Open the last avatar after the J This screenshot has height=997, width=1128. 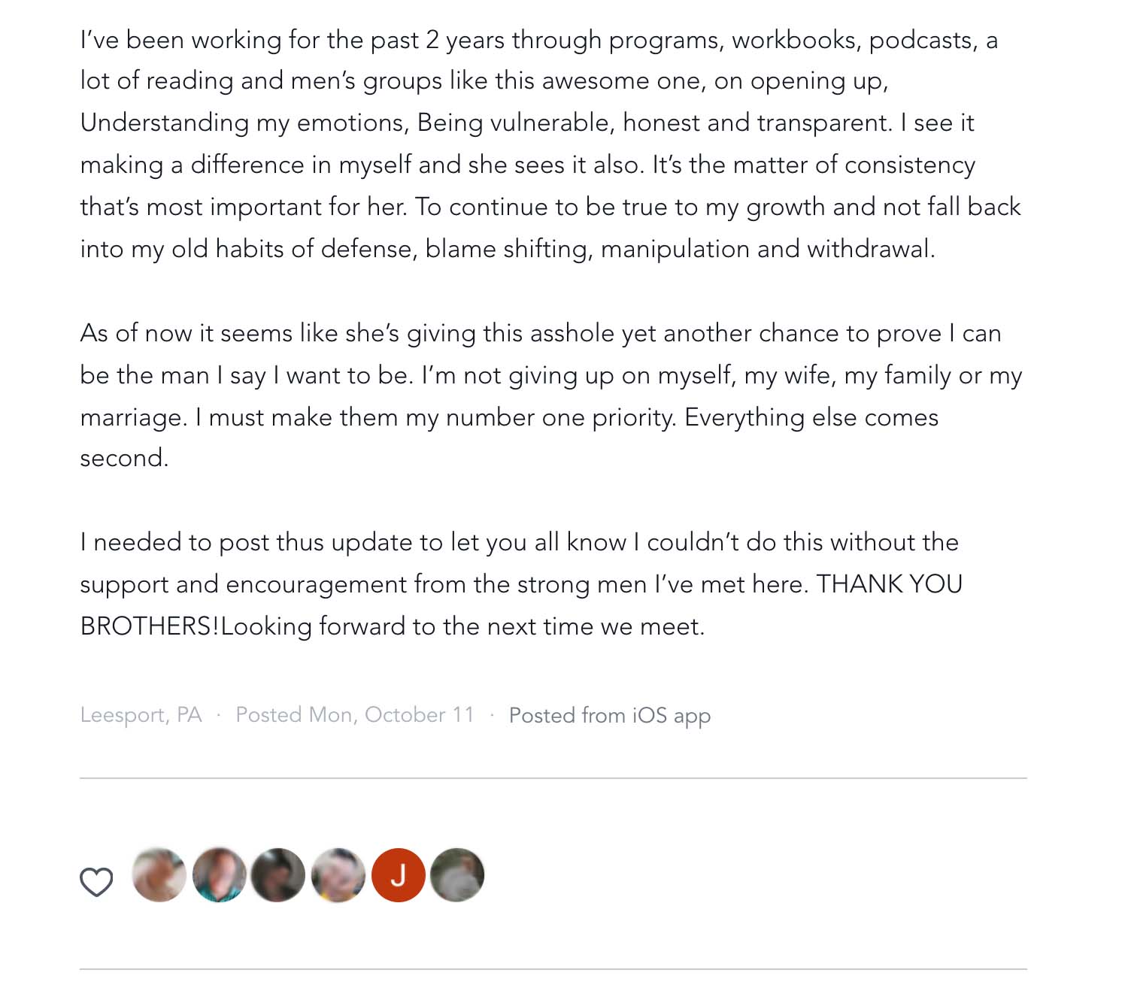point(457,875)
